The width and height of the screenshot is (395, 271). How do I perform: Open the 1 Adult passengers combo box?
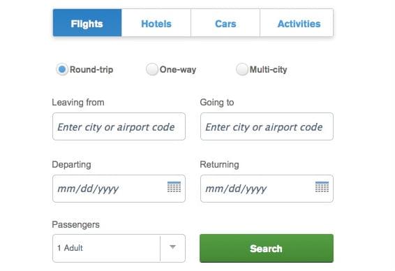(119, 249)
